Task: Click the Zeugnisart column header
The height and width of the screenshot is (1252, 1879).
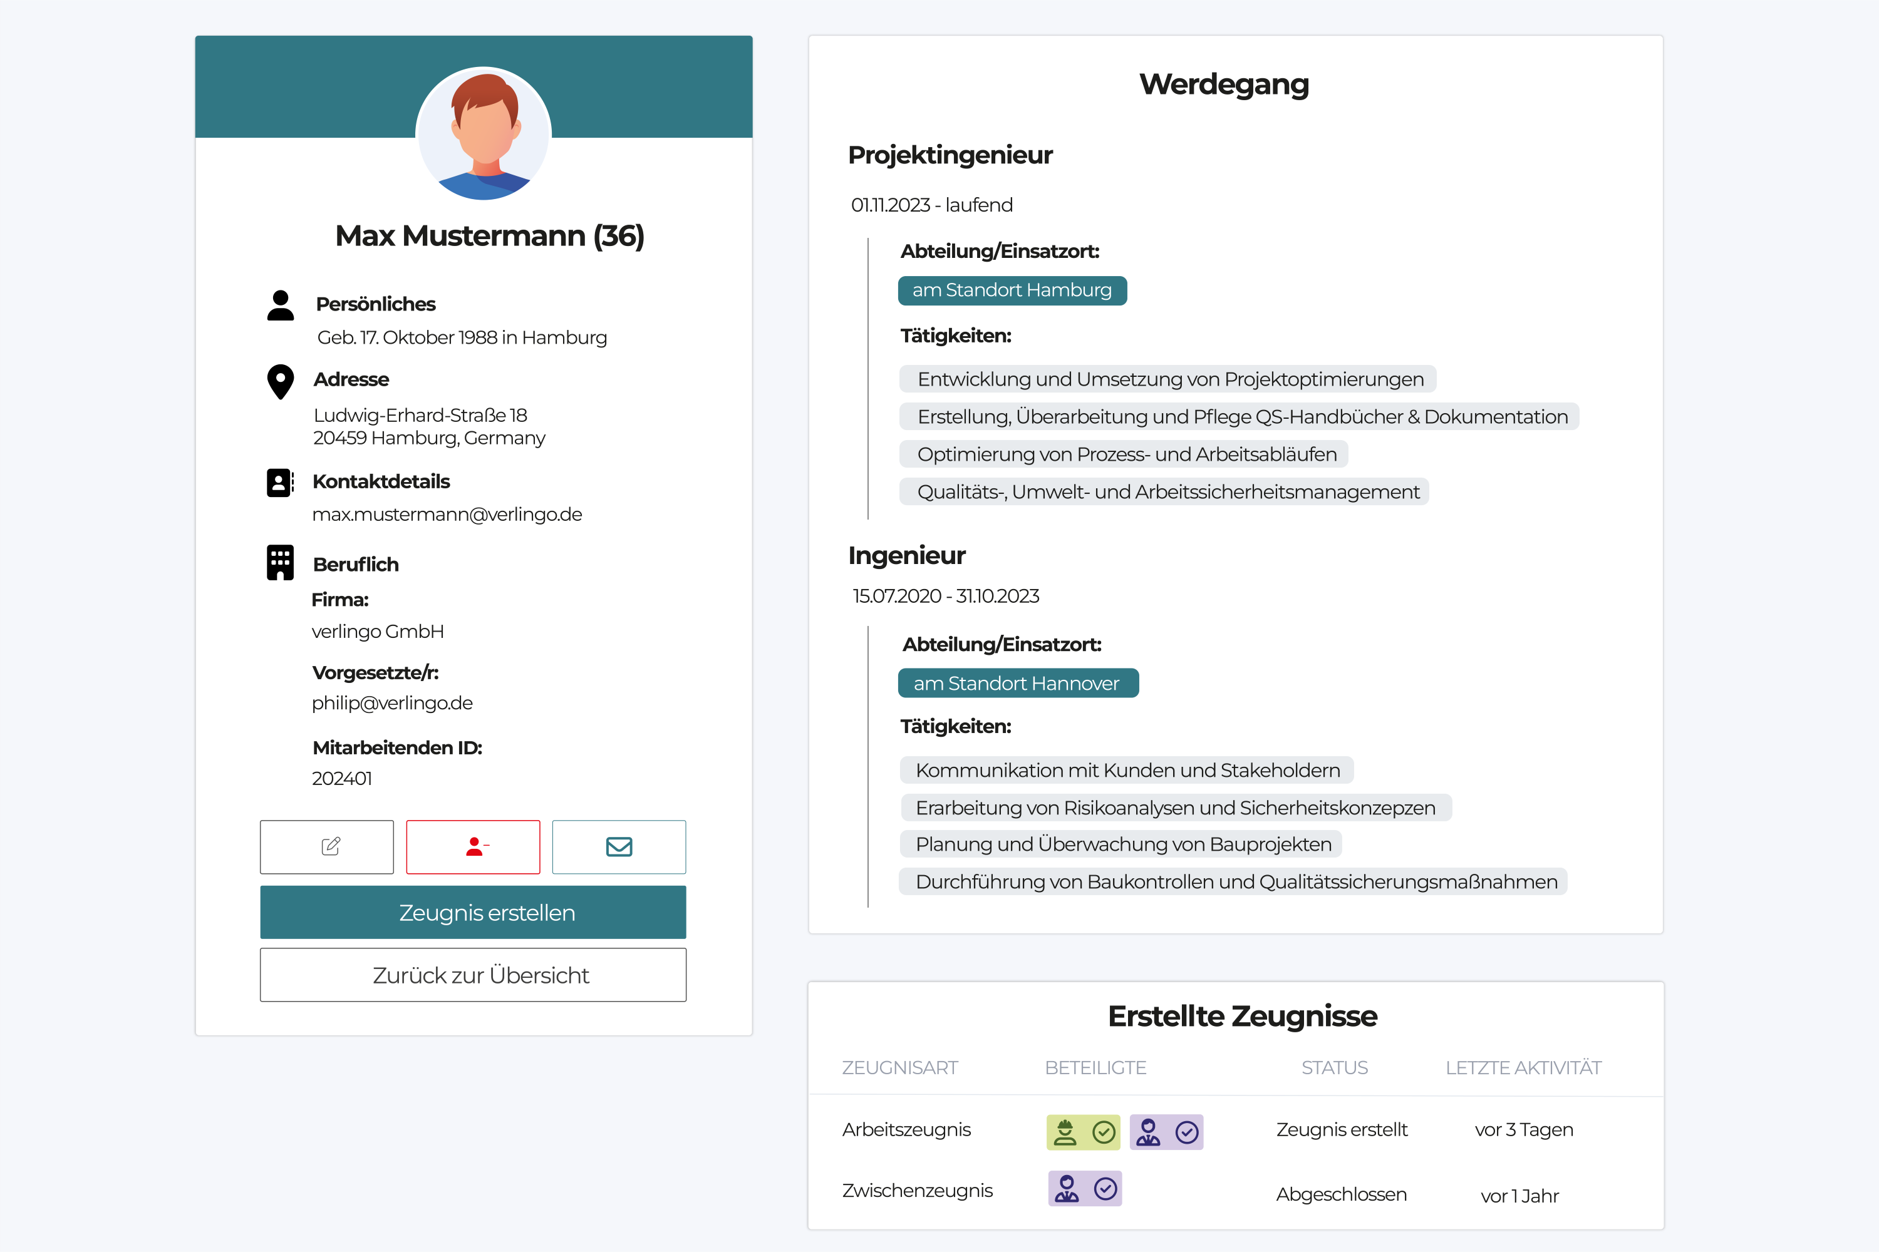Action: click(899, 1067)
